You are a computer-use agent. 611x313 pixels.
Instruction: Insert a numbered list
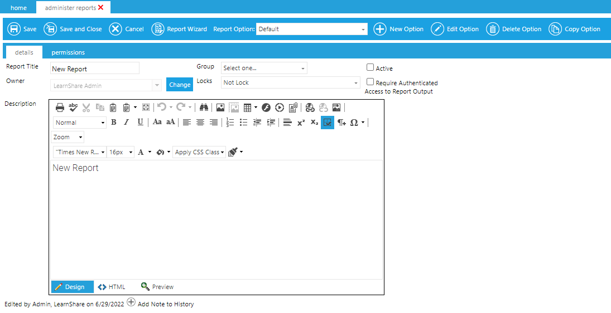click(230, 123)
